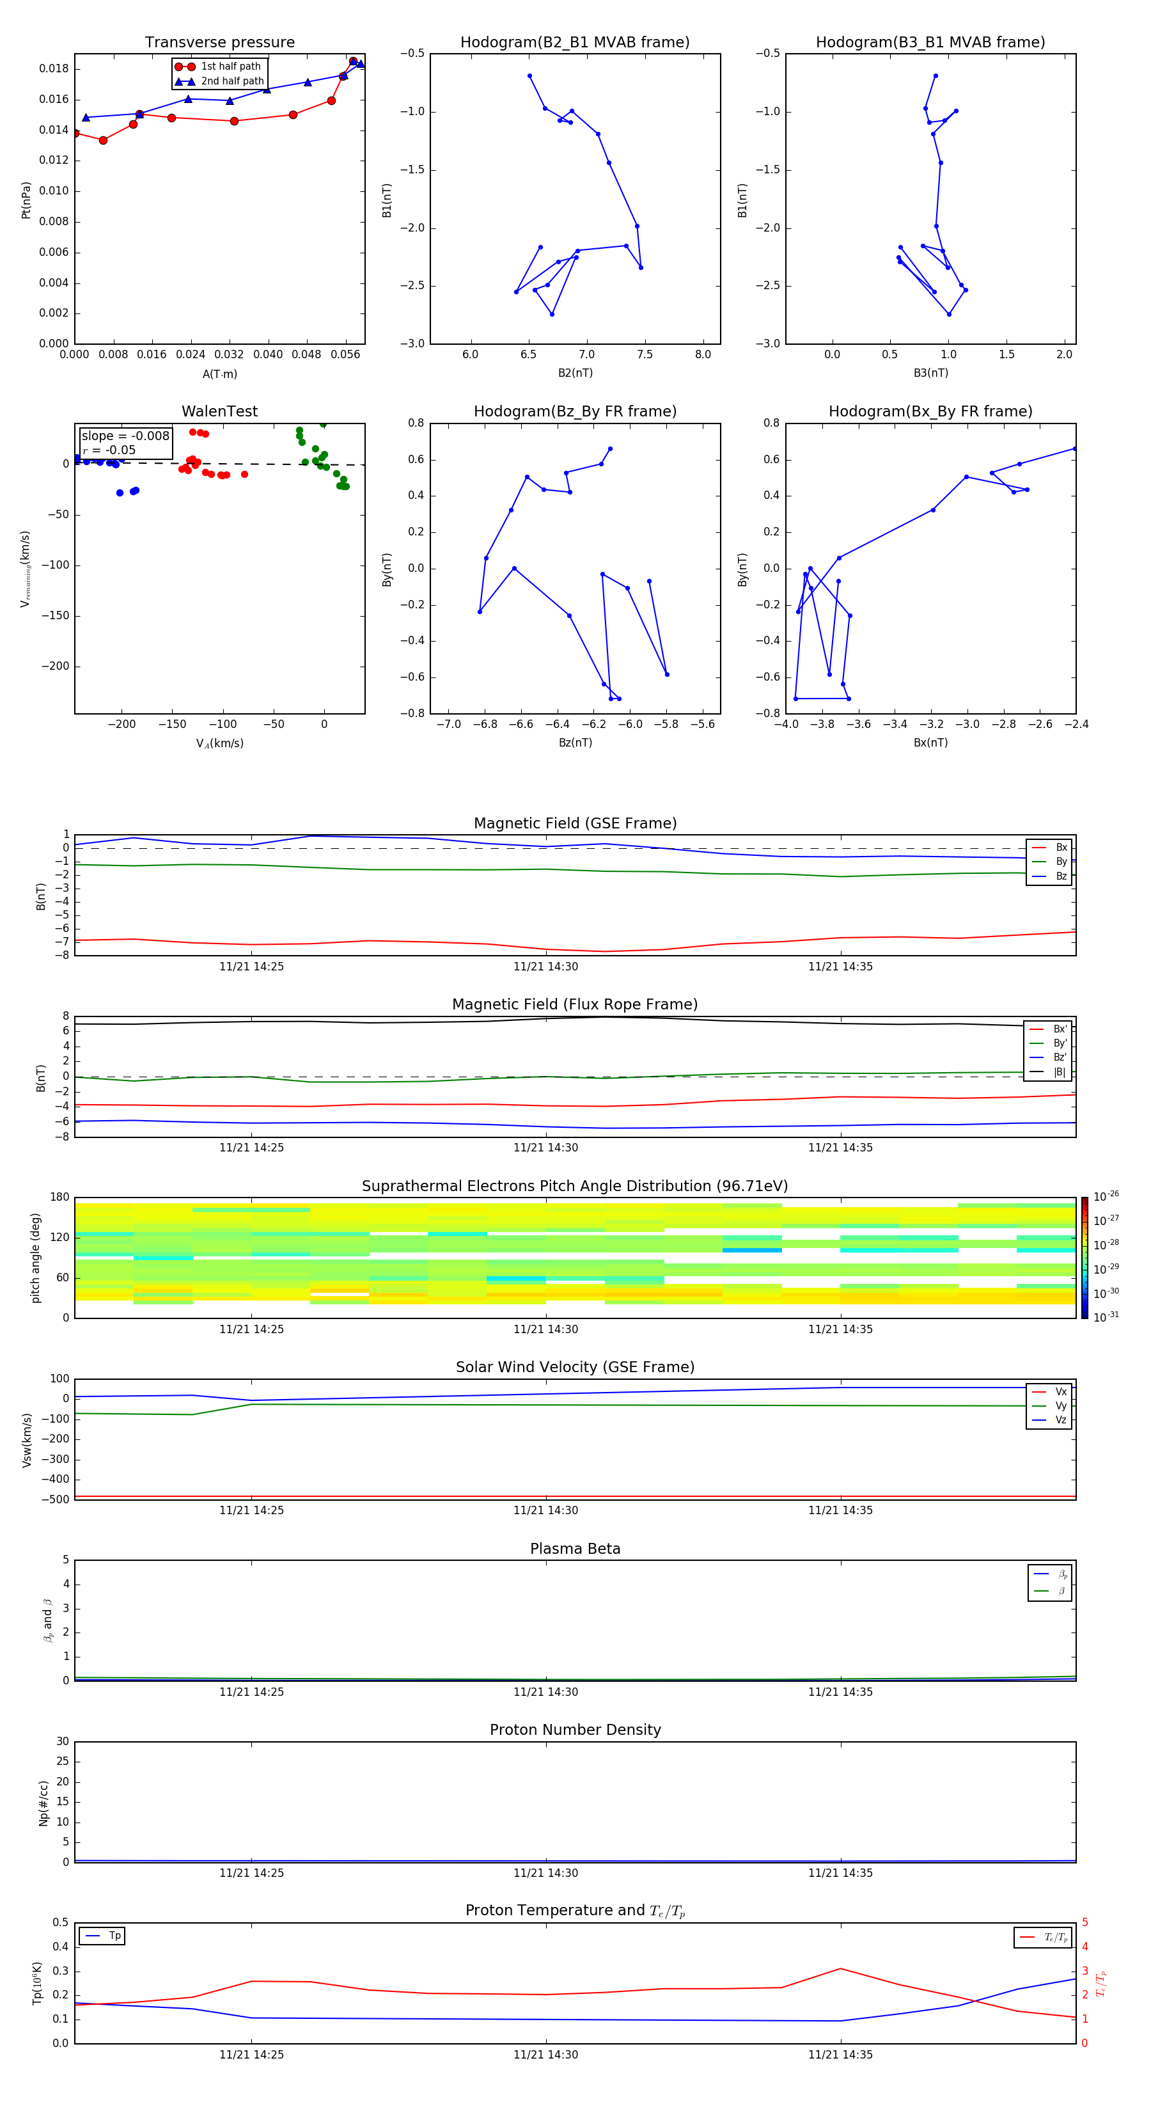The width and height of the screenshot is (1151, 2111).
Task: Click the 'Tp' legend entry in temperature panel
Action: click(103, 1936)
